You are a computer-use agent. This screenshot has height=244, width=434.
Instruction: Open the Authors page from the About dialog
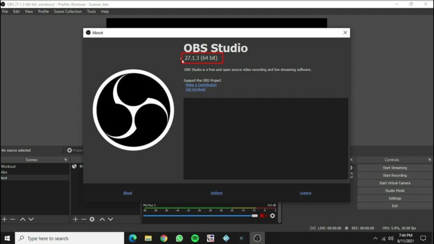pos(216,193)
